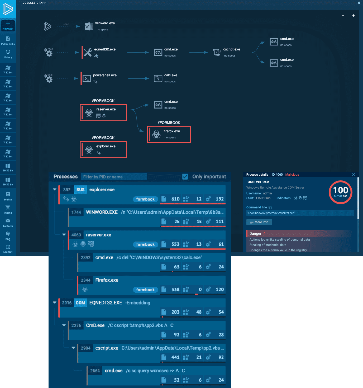Viewport: 363px width, 388px height.
Task: Click the formbook tag on explorer.exe row
Action: [x=145, y=199]
